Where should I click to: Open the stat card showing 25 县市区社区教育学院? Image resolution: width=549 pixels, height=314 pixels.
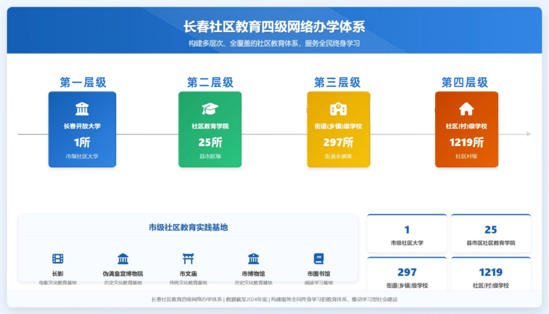click(491, 234)
